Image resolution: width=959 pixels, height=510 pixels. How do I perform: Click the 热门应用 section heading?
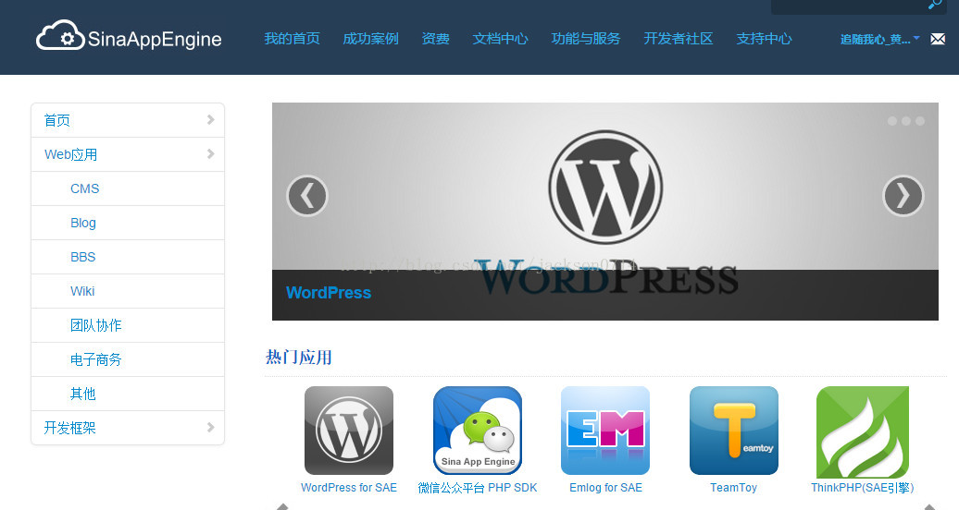(x=298, y=358)
